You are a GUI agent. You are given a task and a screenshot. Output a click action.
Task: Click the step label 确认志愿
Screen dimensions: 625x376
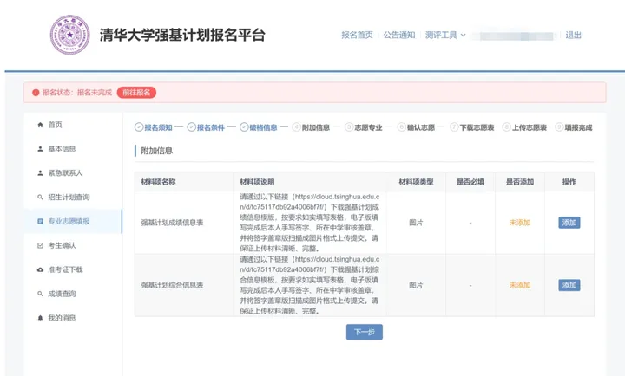click(x=421, y=127)
